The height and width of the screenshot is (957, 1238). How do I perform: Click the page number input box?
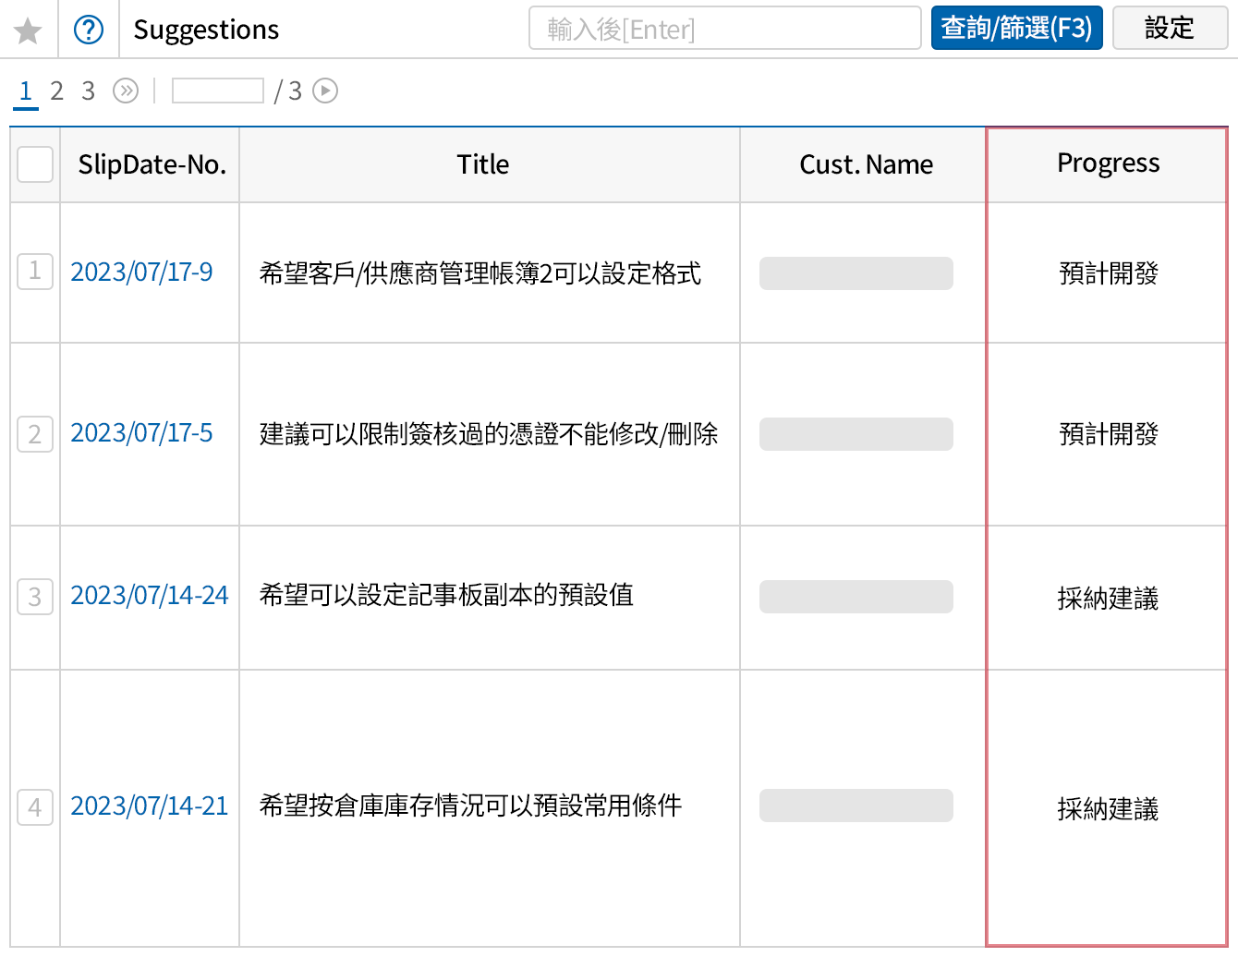(x=218, y=91)
